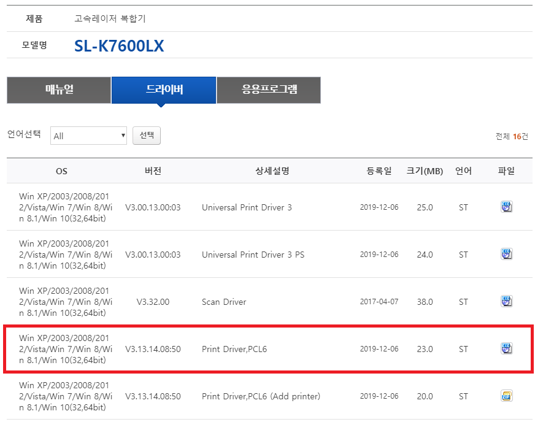Download the Scan Driver EXE file
The width and height of the screenshot is (535, 422).
tap(506, 301)
